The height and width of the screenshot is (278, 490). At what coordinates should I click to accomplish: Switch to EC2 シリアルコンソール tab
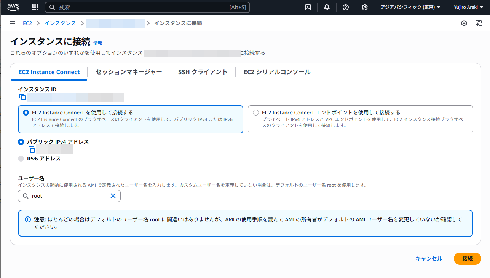[x=277, y=72]
